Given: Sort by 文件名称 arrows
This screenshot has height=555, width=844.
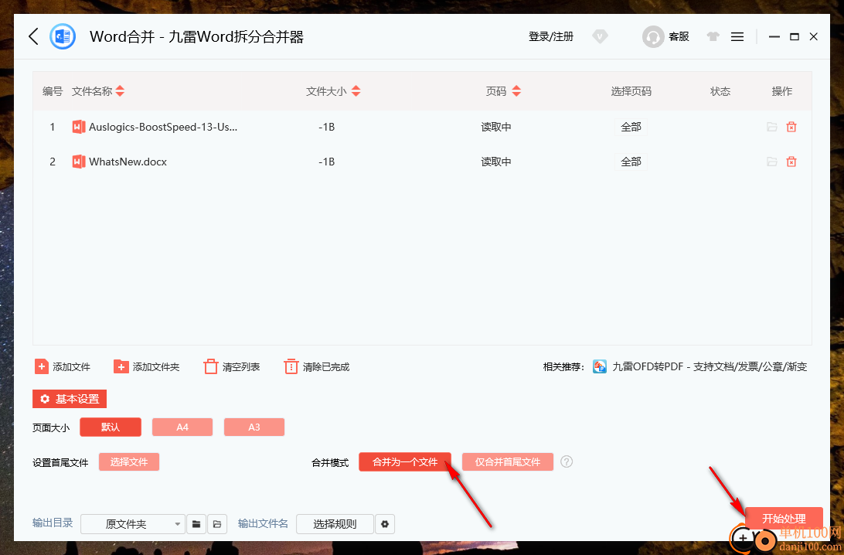Looking at the screenshot, I should [x=120, y=91].
